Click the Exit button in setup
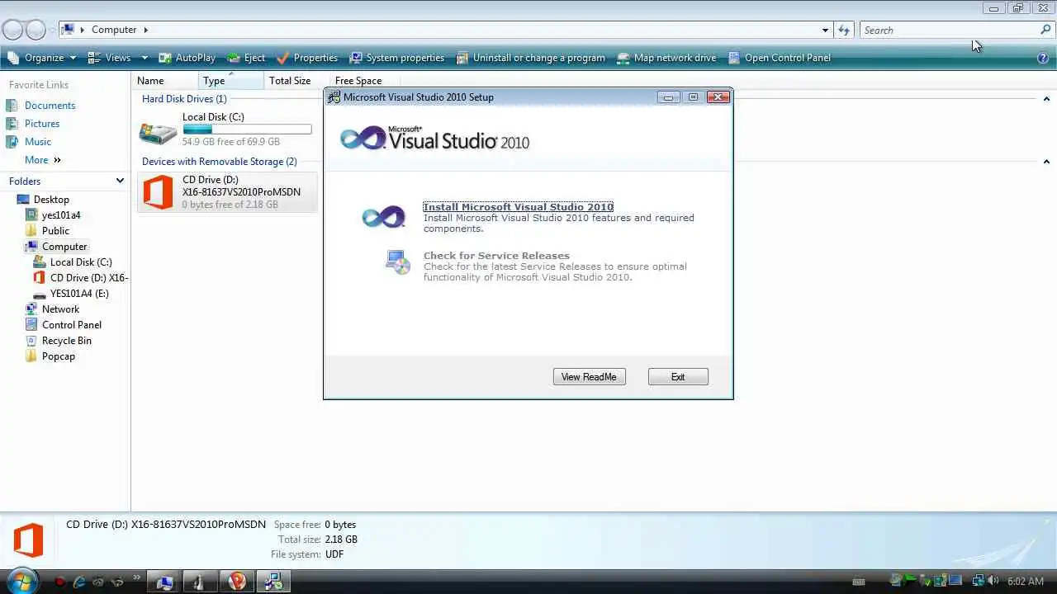 click(678, 377)
